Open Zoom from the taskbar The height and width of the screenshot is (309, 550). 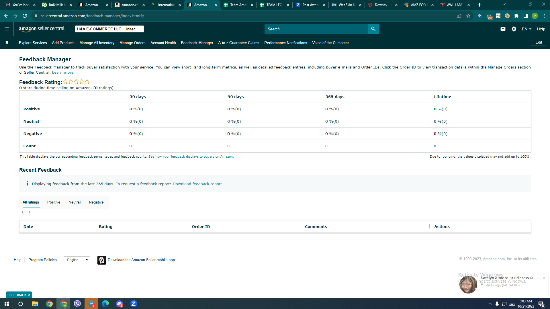(134, 304)
